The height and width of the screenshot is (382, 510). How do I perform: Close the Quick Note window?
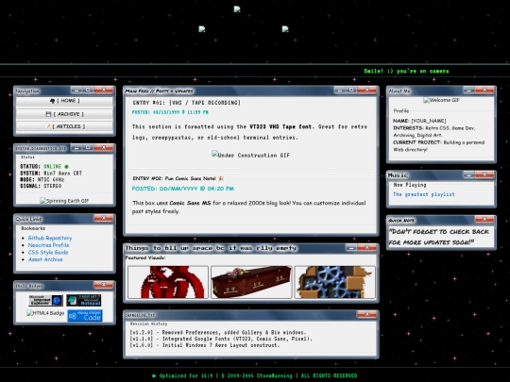484,219
